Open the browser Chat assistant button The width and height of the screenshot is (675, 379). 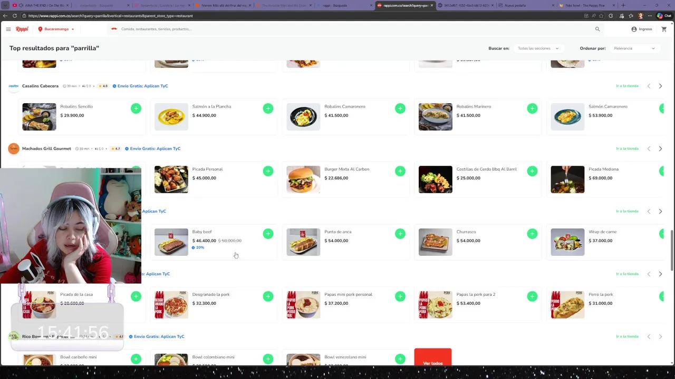click(664, 16)
